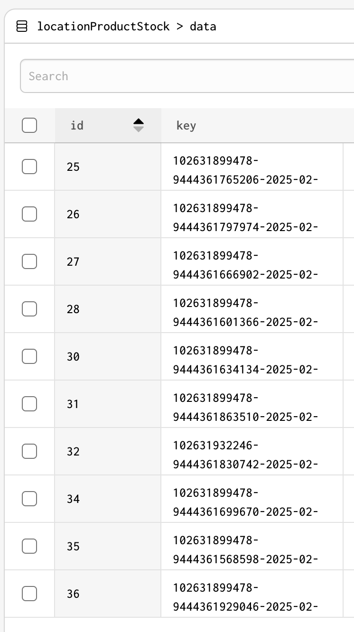Check the checkbox for row id 25
The image size is (354, 632).
click(x=29, y=167)
